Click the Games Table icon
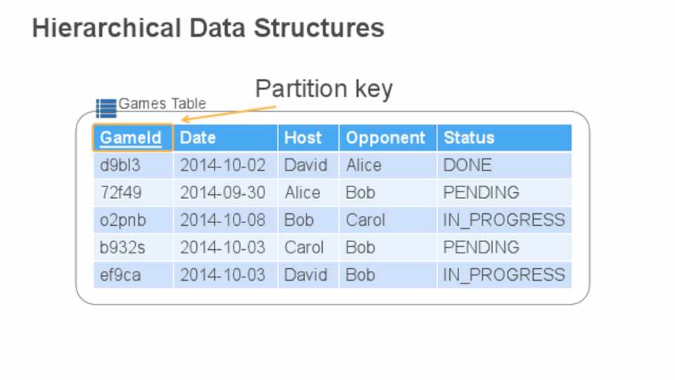 pyautogui.click(x=106, y=108)
